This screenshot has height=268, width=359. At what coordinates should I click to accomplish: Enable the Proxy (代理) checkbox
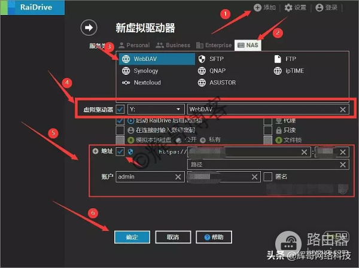tap(267, 121)
